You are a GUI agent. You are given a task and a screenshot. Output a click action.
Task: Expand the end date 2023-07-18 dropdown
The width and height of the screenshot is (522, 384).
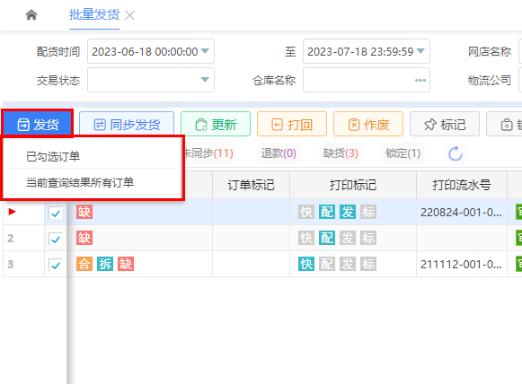tap(420, 51)
